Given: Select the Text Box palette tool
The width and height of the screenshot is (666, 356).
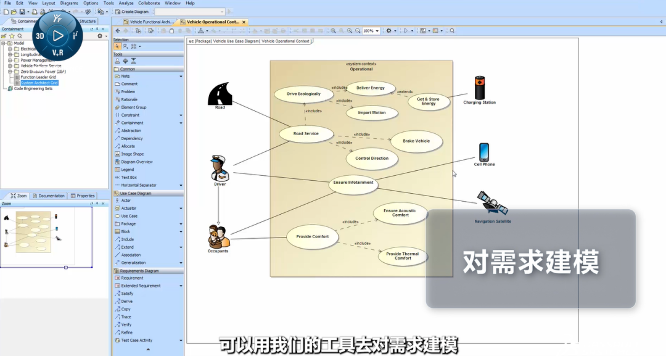Looking at the screenshot, I should click(x=129, y=178).
